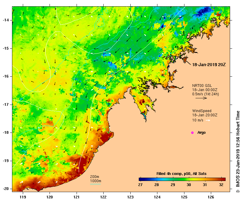Click the 'NRT00 GSL' text
Viewport: 243px width, 202px height.
(x=202, y=85)
